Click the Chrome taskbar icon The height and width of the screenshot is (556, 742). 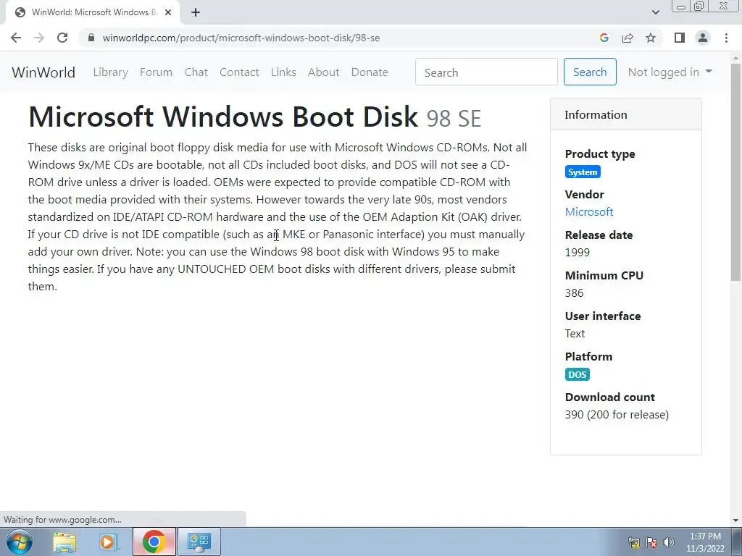154,542
